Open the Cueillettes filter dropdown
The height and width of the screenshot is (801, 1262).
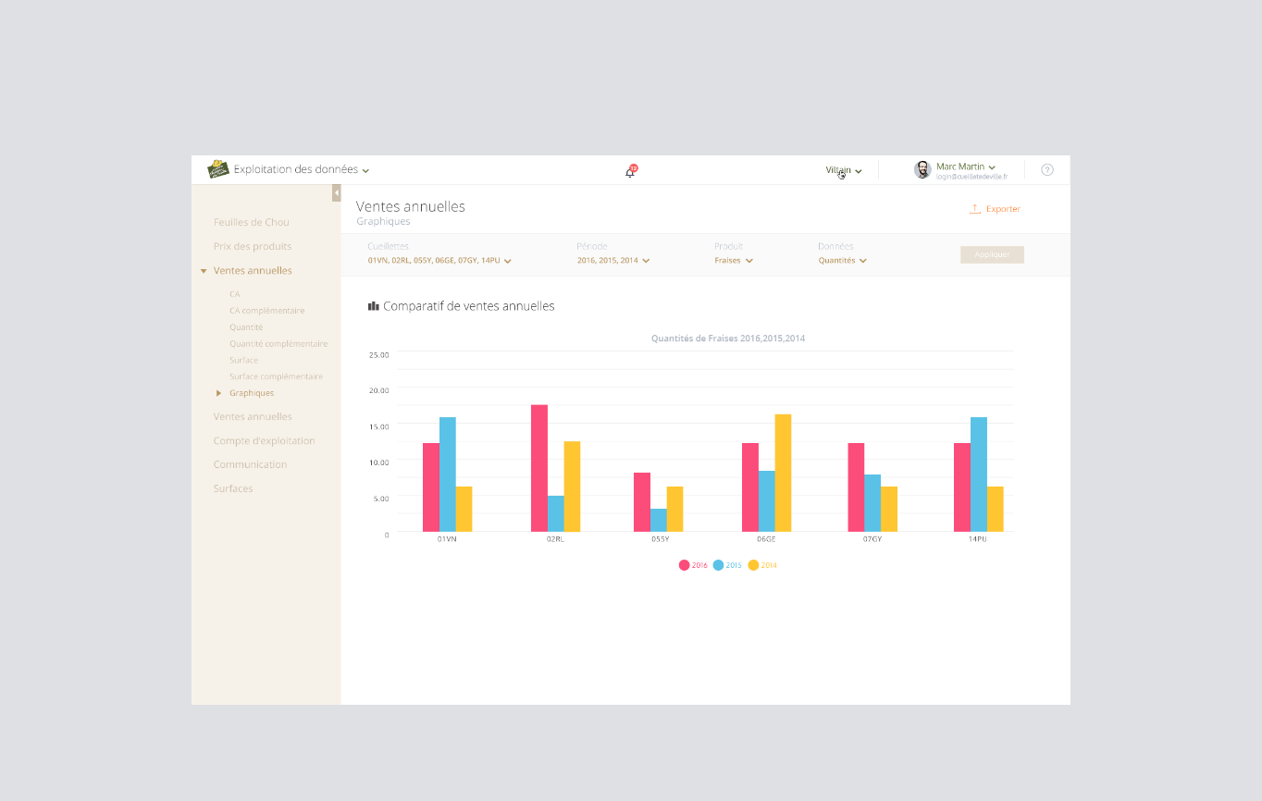[439, 261]
